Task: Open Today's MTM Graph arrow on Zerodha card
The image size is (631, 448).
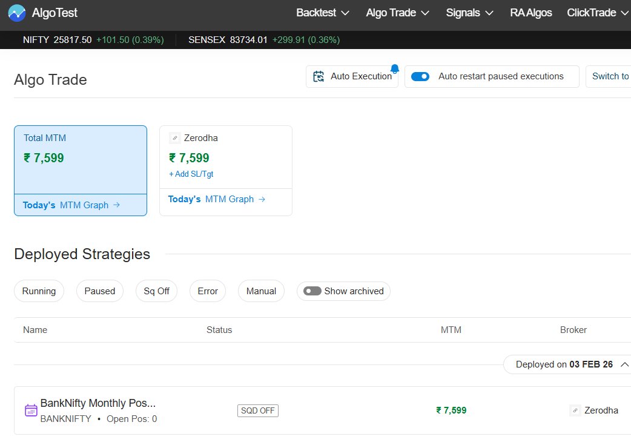Action: 263,199
